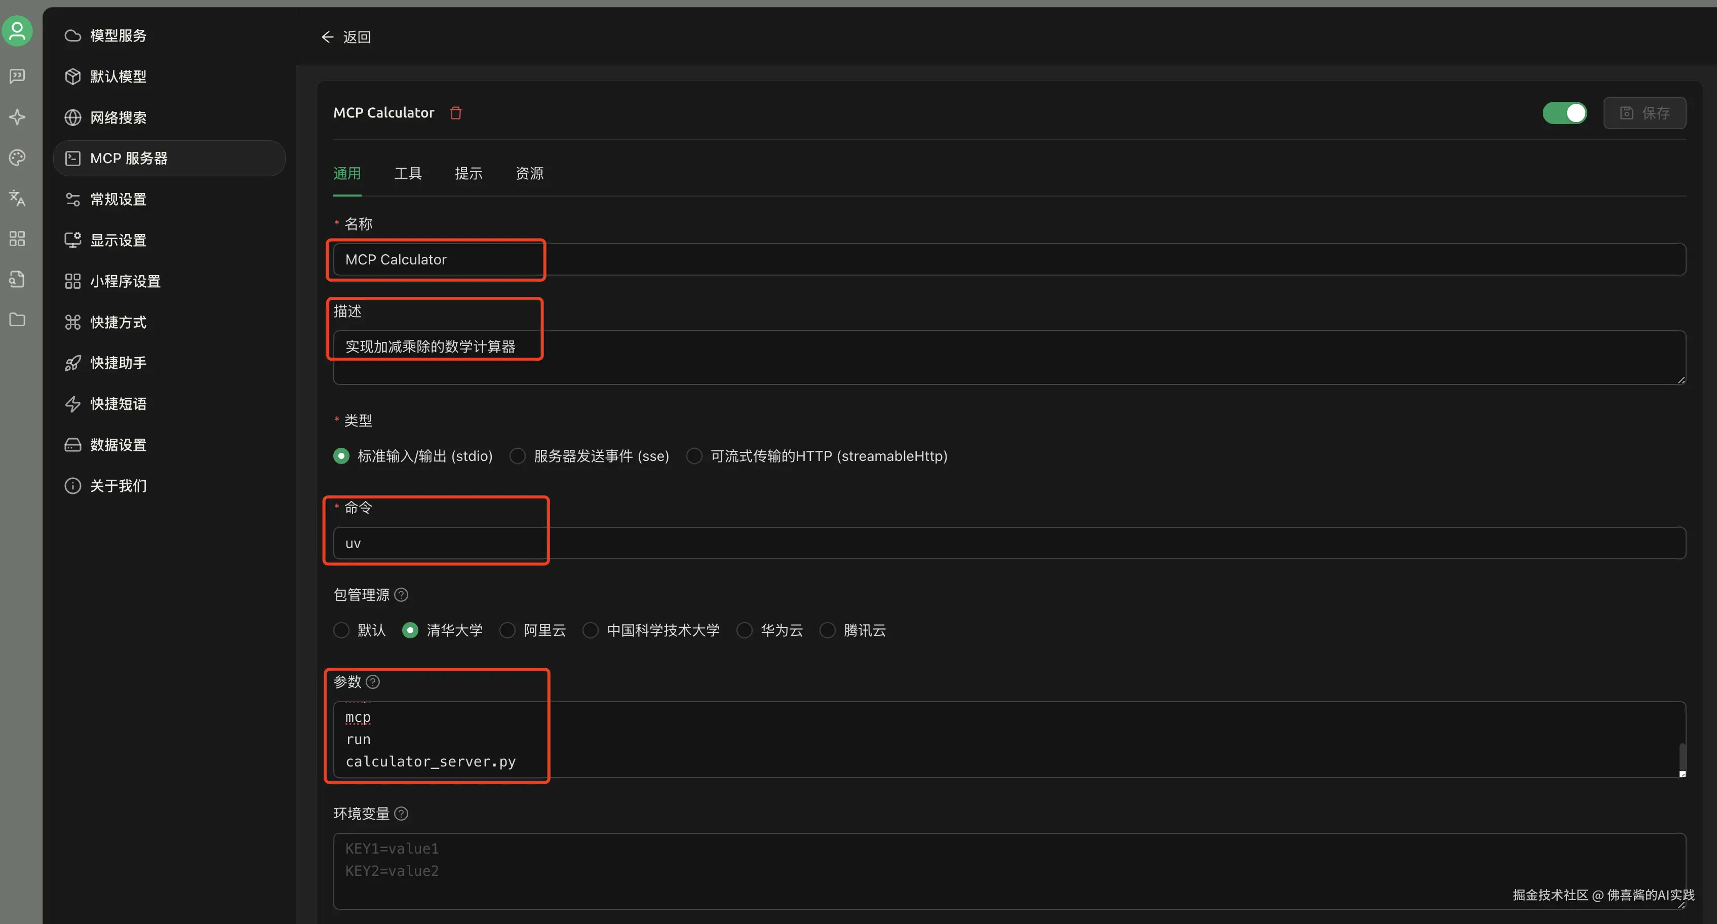The image size is (1717, 924).
Task: Open the palette painting sidebar icon
Action: click(17, 158)
